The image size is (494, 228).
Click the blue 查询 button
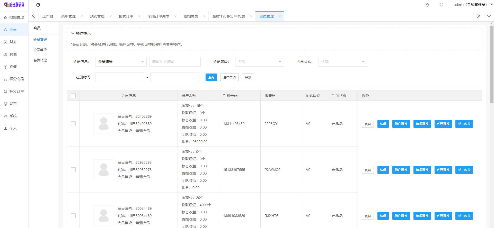tap(211, 77)
